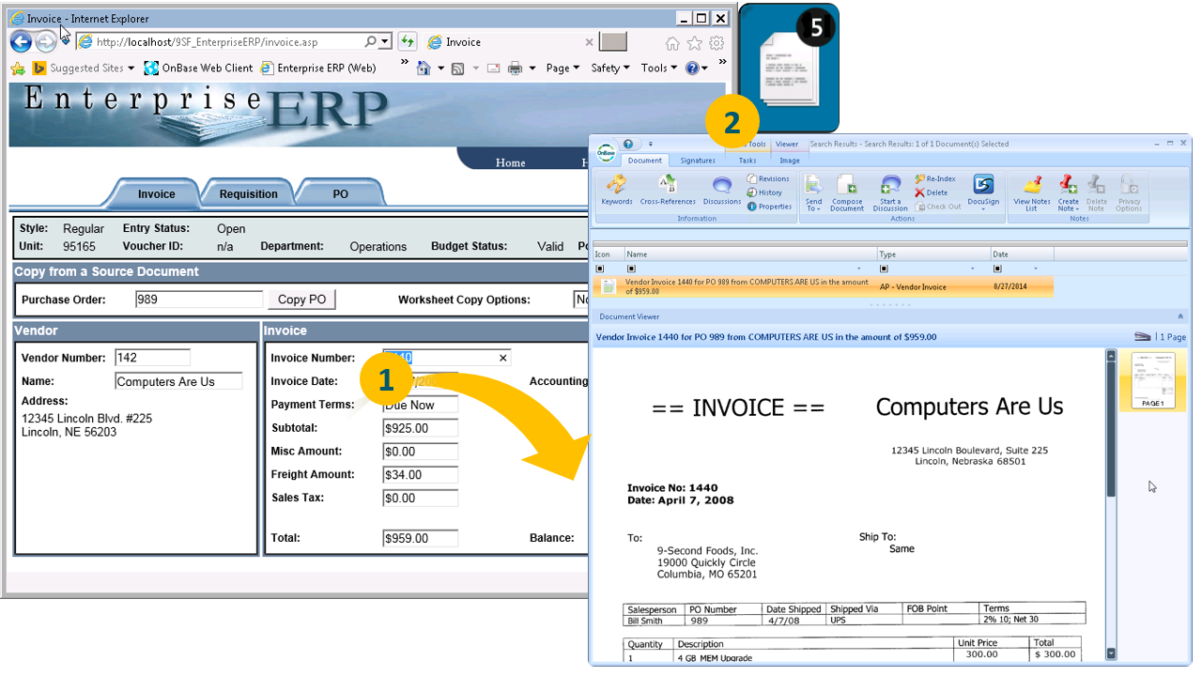Open Date column filter dropdown in OnBase
Viewport: 1202px width, 676px height.
(1036, 269)
